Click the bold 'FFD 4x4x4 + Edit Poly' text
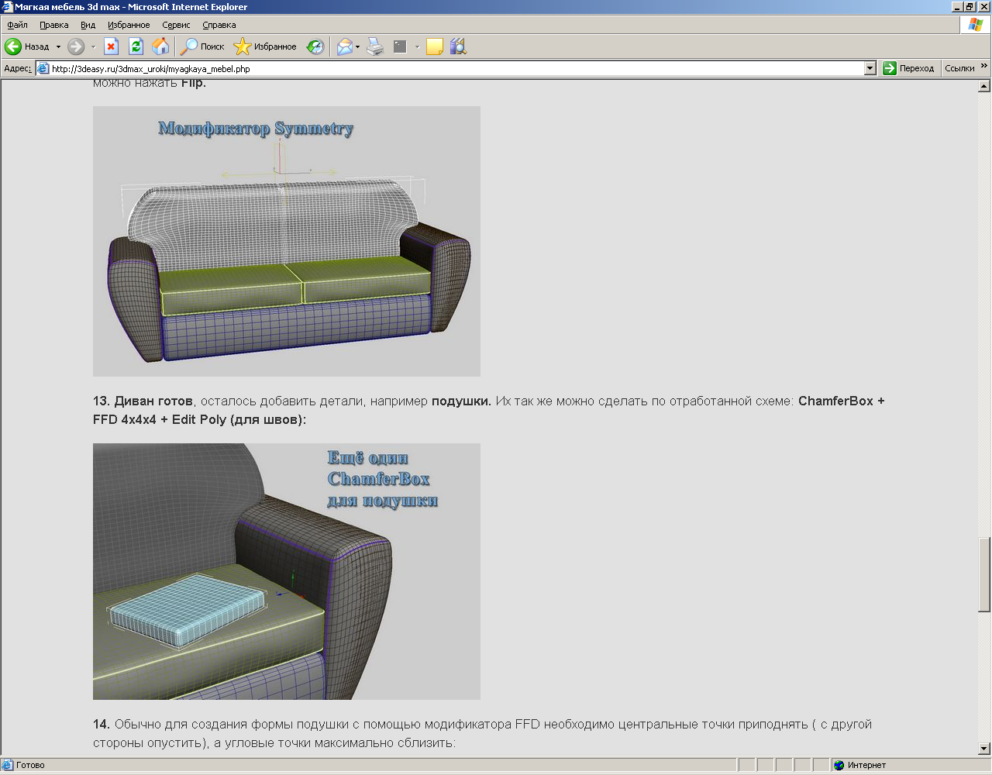The height and width of the screenshot is (775, 992). click(x=160, y=419)
